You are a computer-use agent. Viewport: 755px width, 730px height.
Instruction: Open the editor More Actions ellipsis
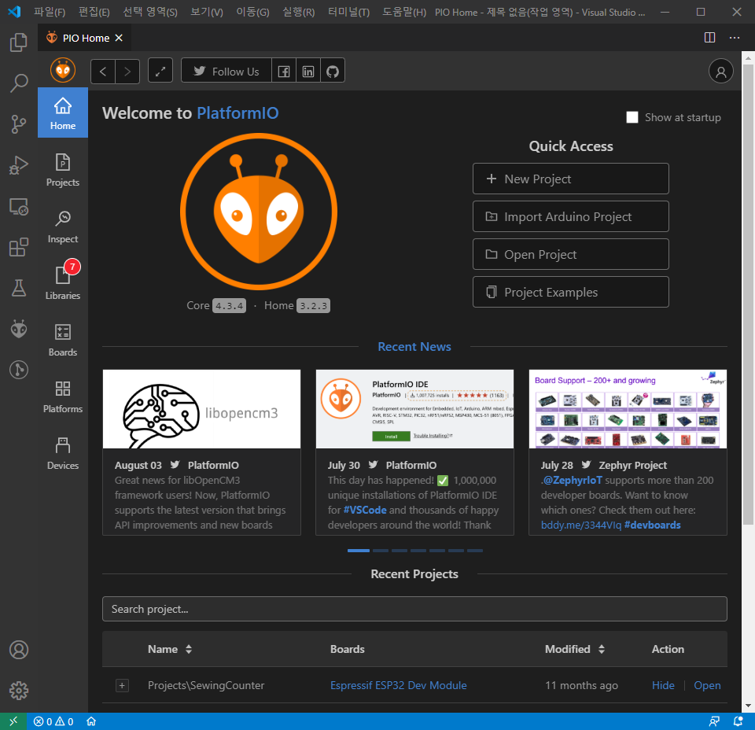coord(735,38)
